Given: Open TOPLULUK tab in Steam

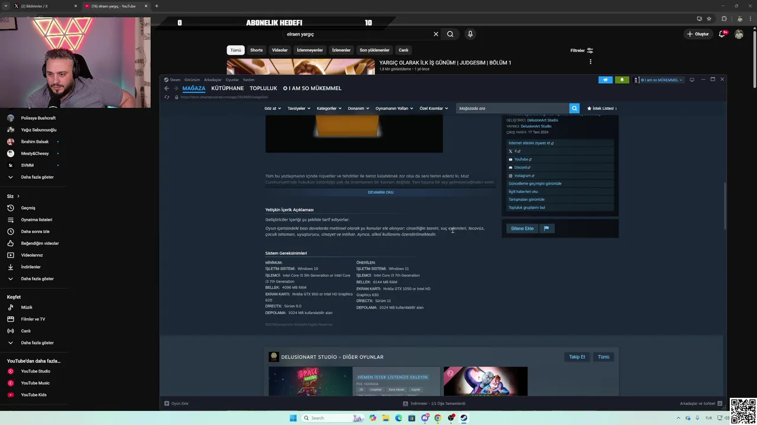Looking at the screenshot, I should coord(263,89).
